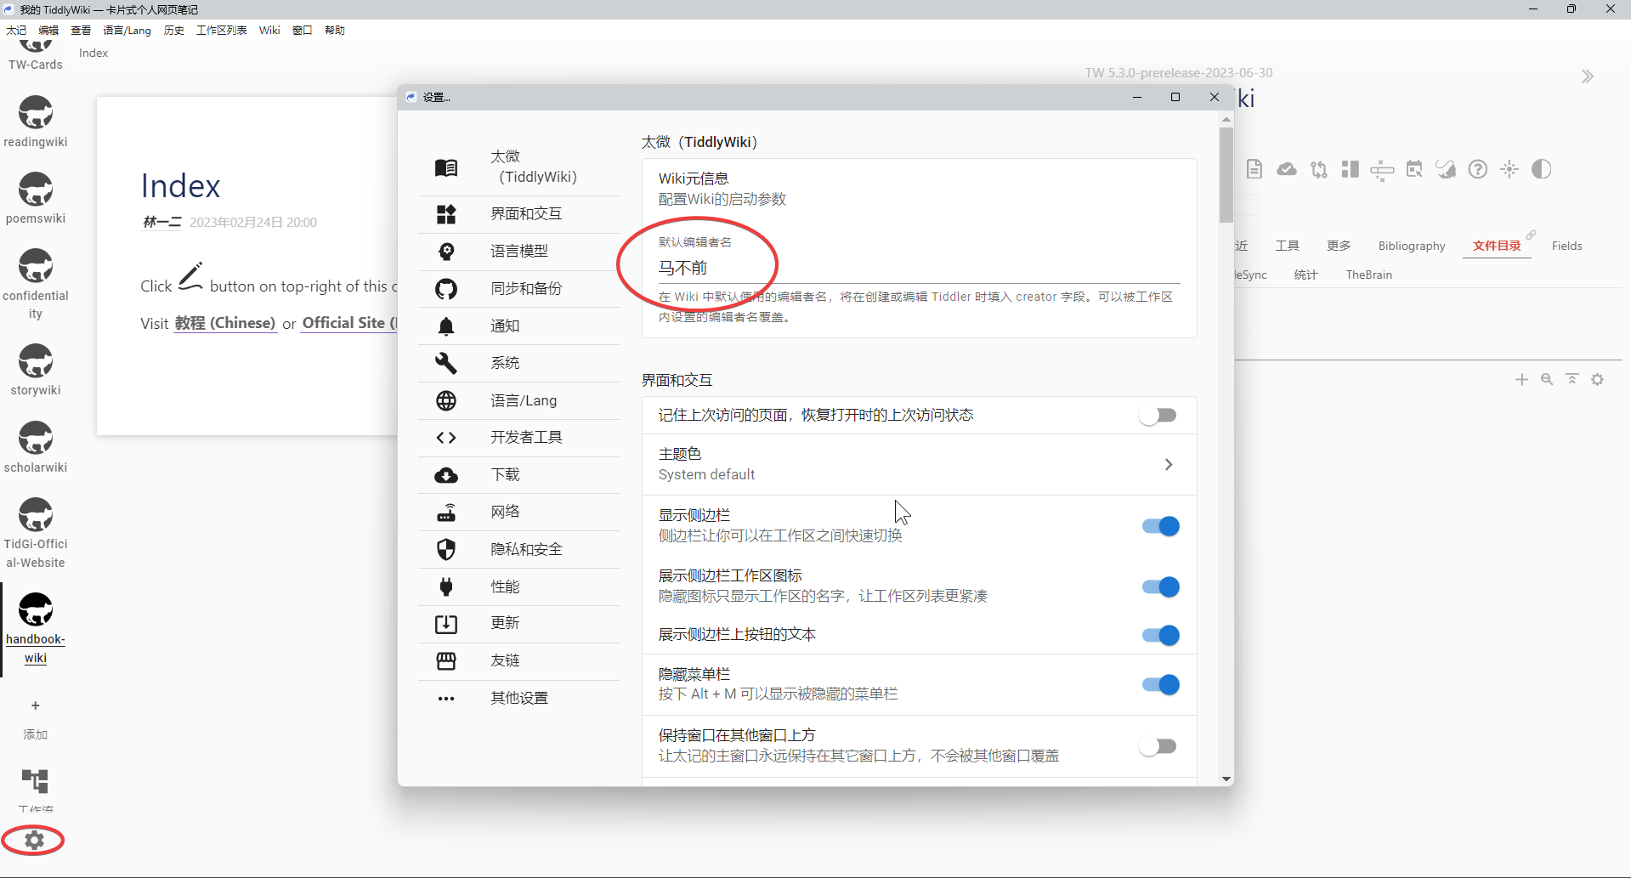Click the magnifier icon below file directory
Screen dimensions: 1631x878
pos(1547,379)
